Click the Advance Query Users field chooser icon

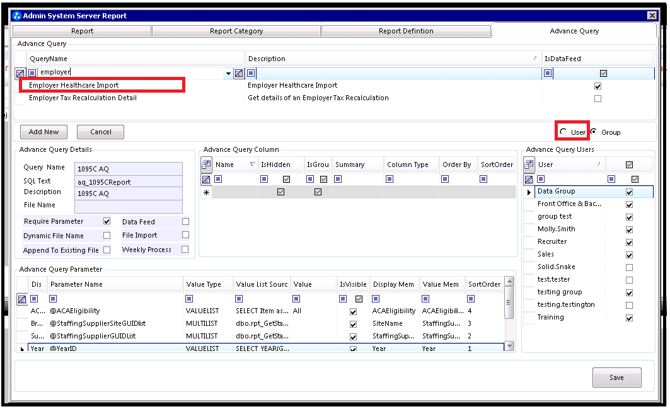point(529,164)
